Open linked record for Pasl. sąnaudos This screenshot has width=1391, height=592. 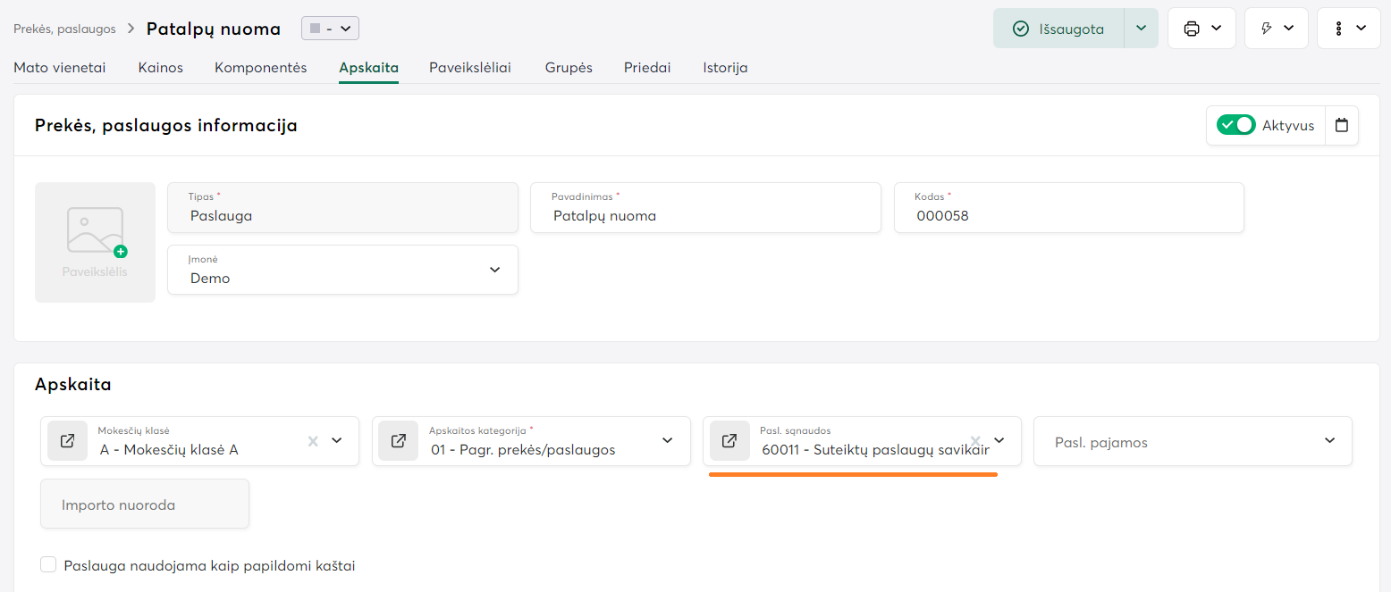[x=729, y=441]
